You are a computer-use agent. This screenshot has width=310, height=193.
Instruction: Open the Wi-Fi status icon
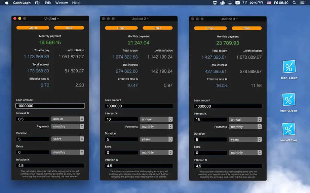244,3
